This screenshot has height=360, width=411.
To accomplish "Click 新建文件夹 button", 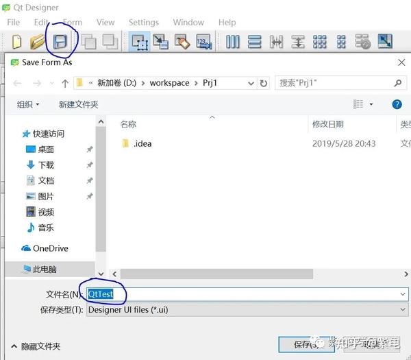I will 78,104.
